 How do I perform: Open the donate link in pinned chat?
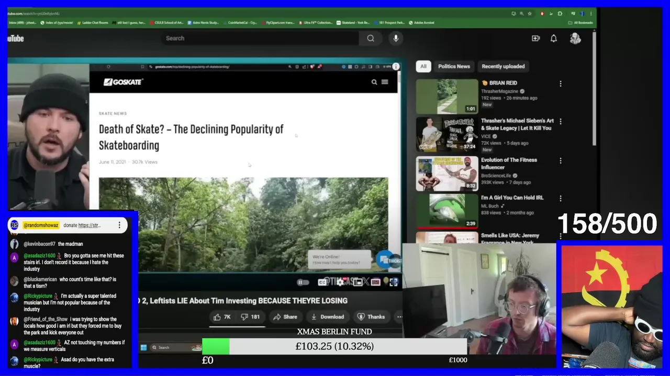tap(89, 226)
